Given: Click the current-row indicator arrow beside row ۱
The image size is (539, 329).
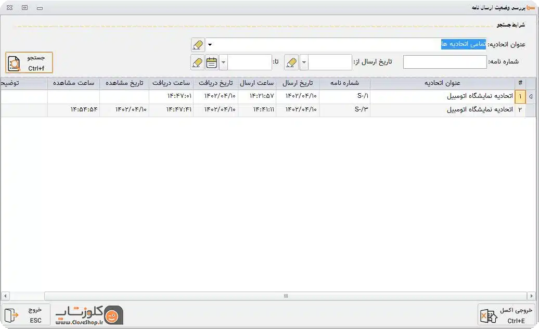Looking at the screenshot, I should (x=531, y=97).
